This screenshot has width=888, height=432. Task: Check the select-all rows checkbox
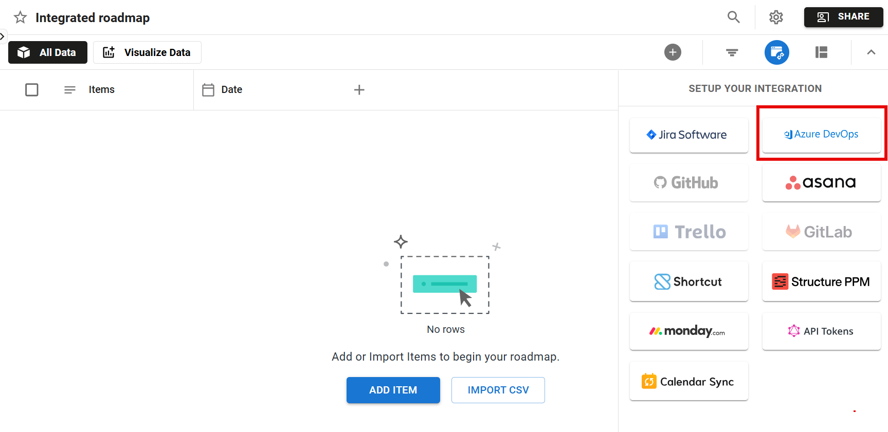(32, 90)
